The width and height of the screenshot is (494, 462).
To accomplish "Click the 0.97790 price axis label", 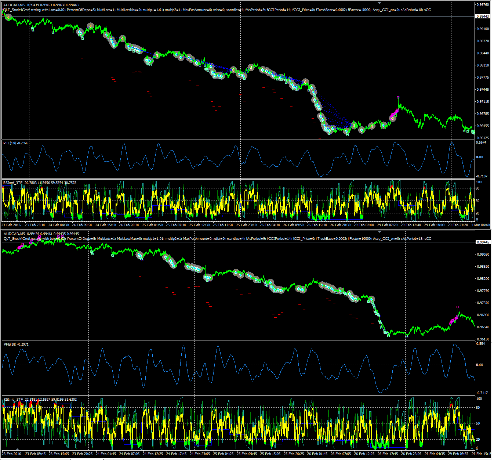I will pos(483,291).
